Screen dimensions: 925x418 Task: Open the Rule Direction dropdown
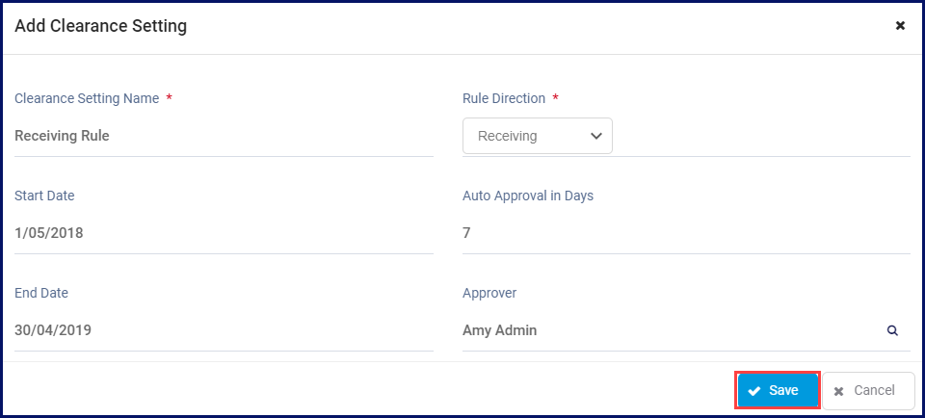pos(537,136)
